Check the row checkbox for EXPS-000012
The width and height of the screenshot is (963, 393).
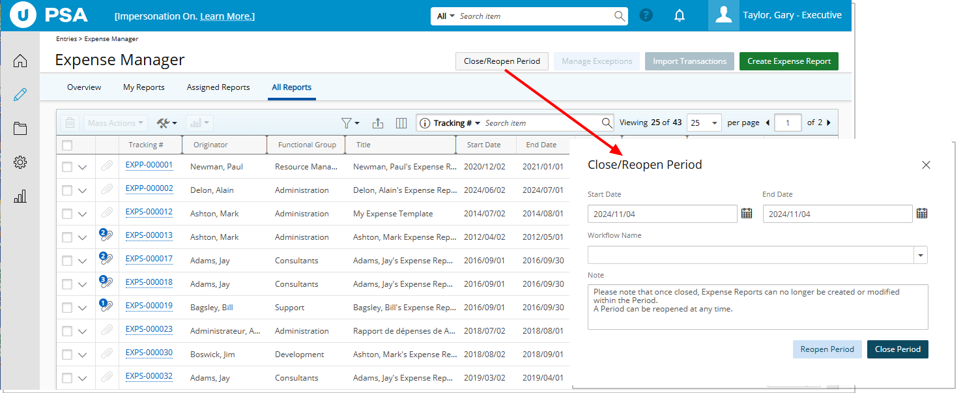[x=67, y=214]
